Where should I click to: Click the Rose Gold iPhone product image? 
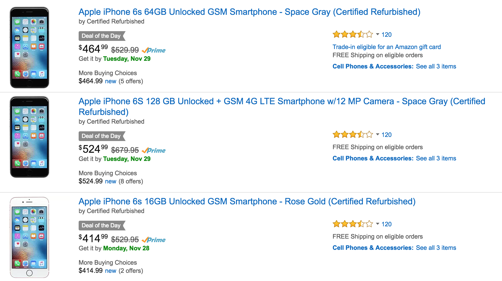29,237
